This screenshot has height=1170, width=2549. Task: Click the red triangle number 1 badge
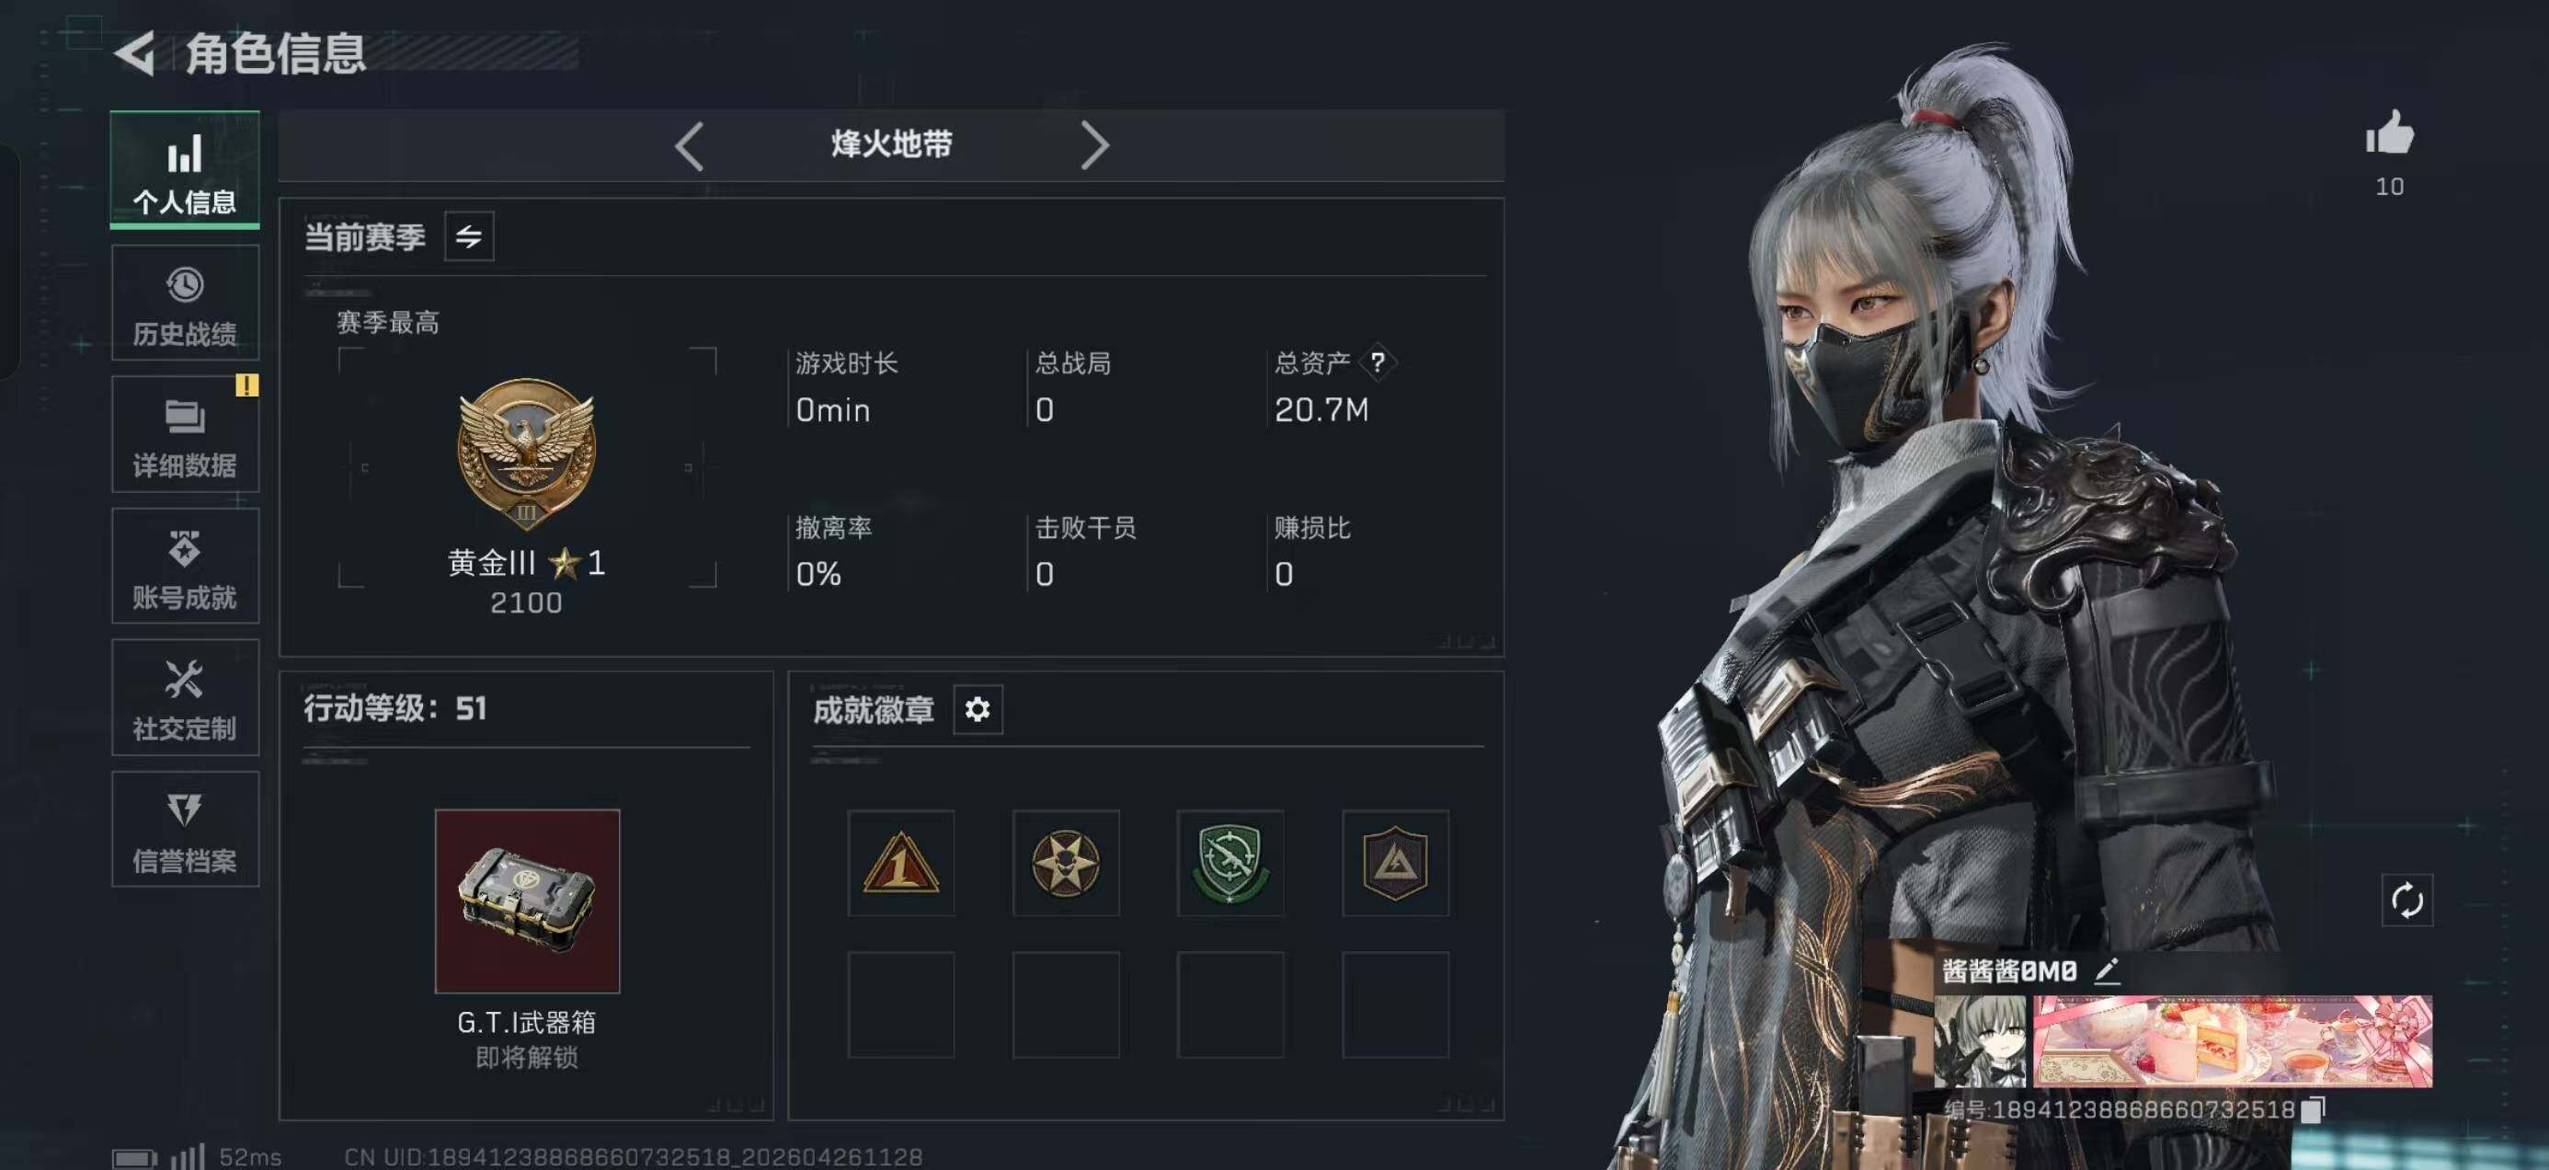click(x=900, y=863)
